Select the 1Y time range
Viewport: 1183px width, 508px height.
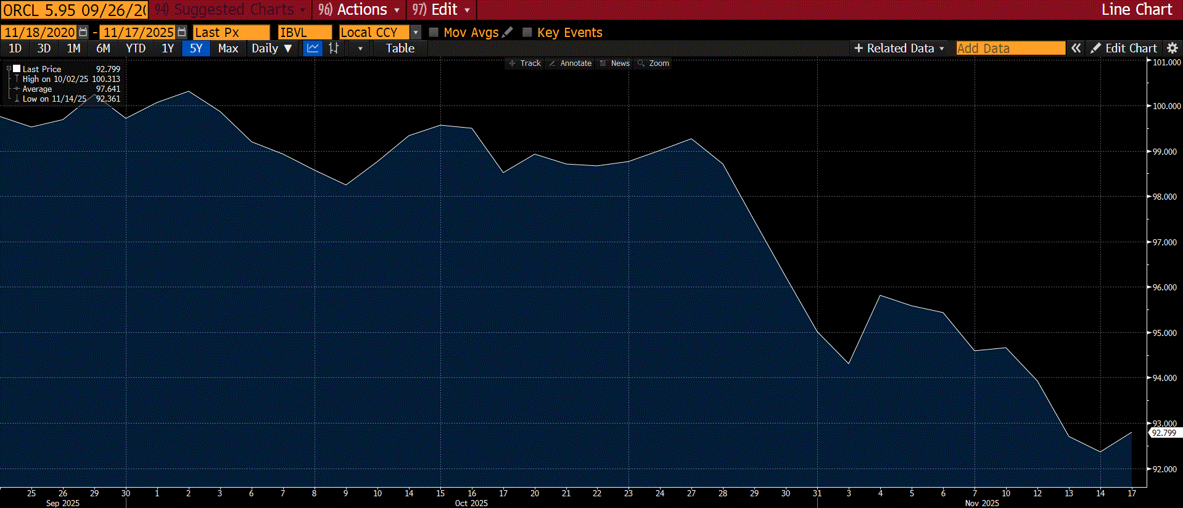[167, 48]
